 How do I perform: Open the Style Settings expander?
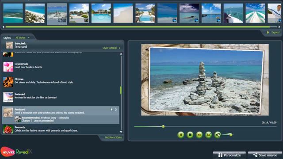[x=111, y=48]
